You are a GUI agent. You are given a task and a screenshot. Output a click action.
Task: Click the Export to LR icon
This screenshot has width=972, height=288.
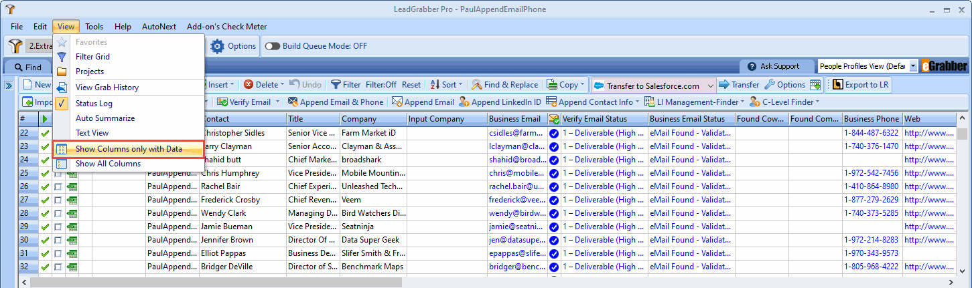[x=837, y=85]
